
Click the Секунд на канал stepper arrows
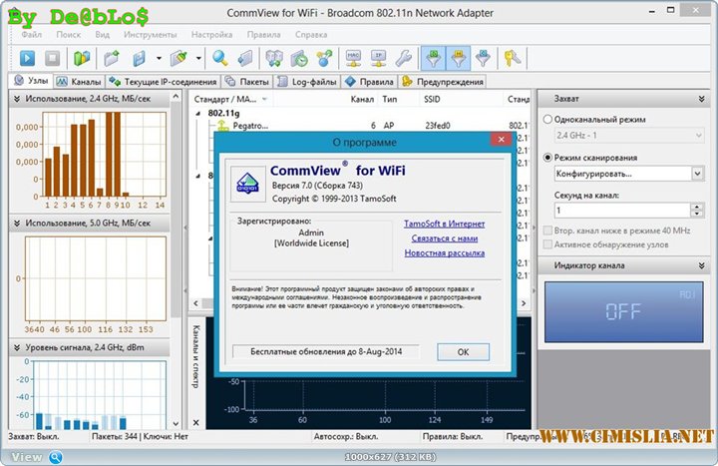[697, 211]
